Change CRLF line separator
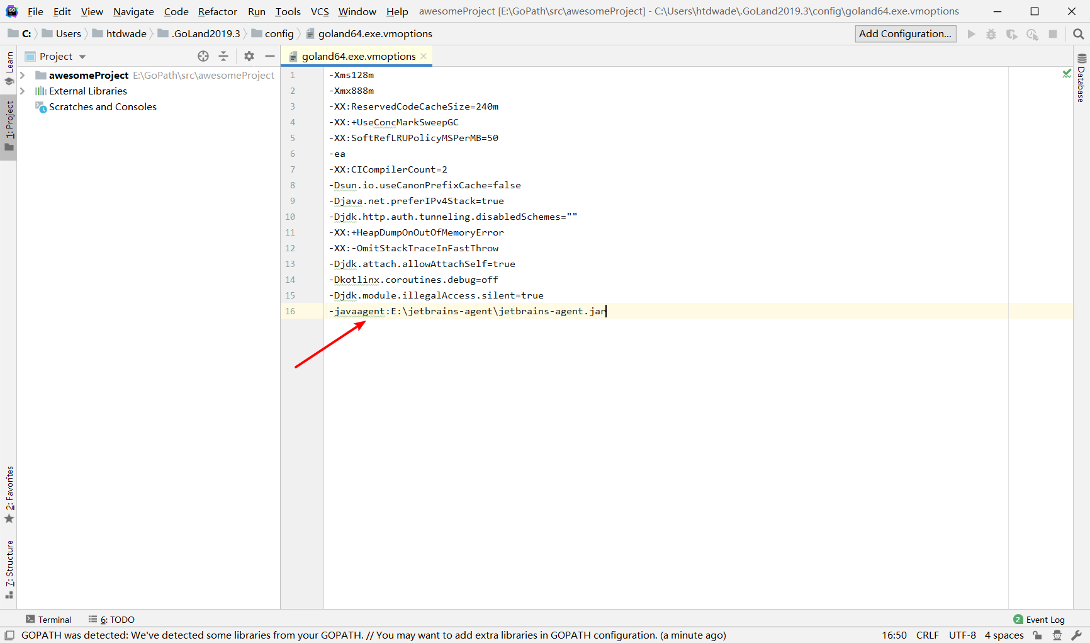 [927, 635]
